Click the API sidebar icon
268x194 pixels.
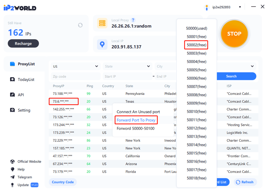[x=12, y=95]
